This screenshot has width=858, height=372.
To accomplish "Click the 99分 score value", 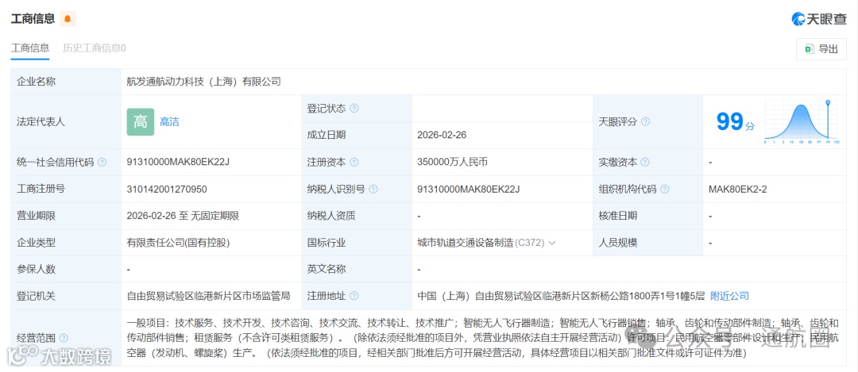I will (x=735, y=122).
